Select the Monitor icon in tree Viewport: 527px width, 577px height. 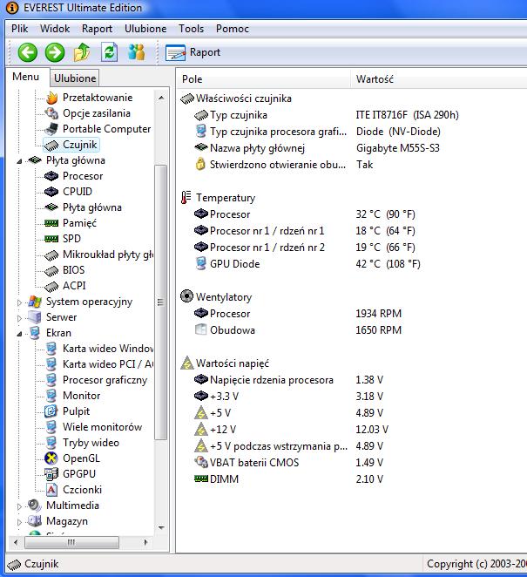pyautogui.click(x=51, y=396)
